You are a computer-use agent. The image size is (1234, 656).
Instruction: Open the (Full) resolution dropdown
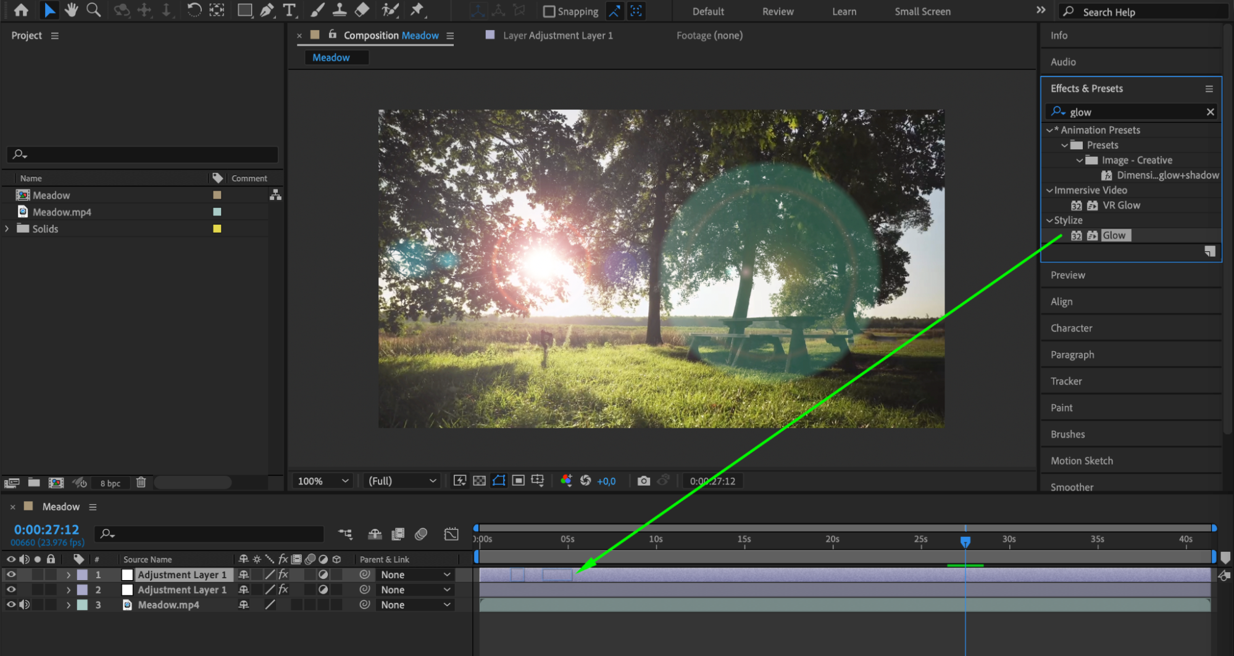coord(402,481)
